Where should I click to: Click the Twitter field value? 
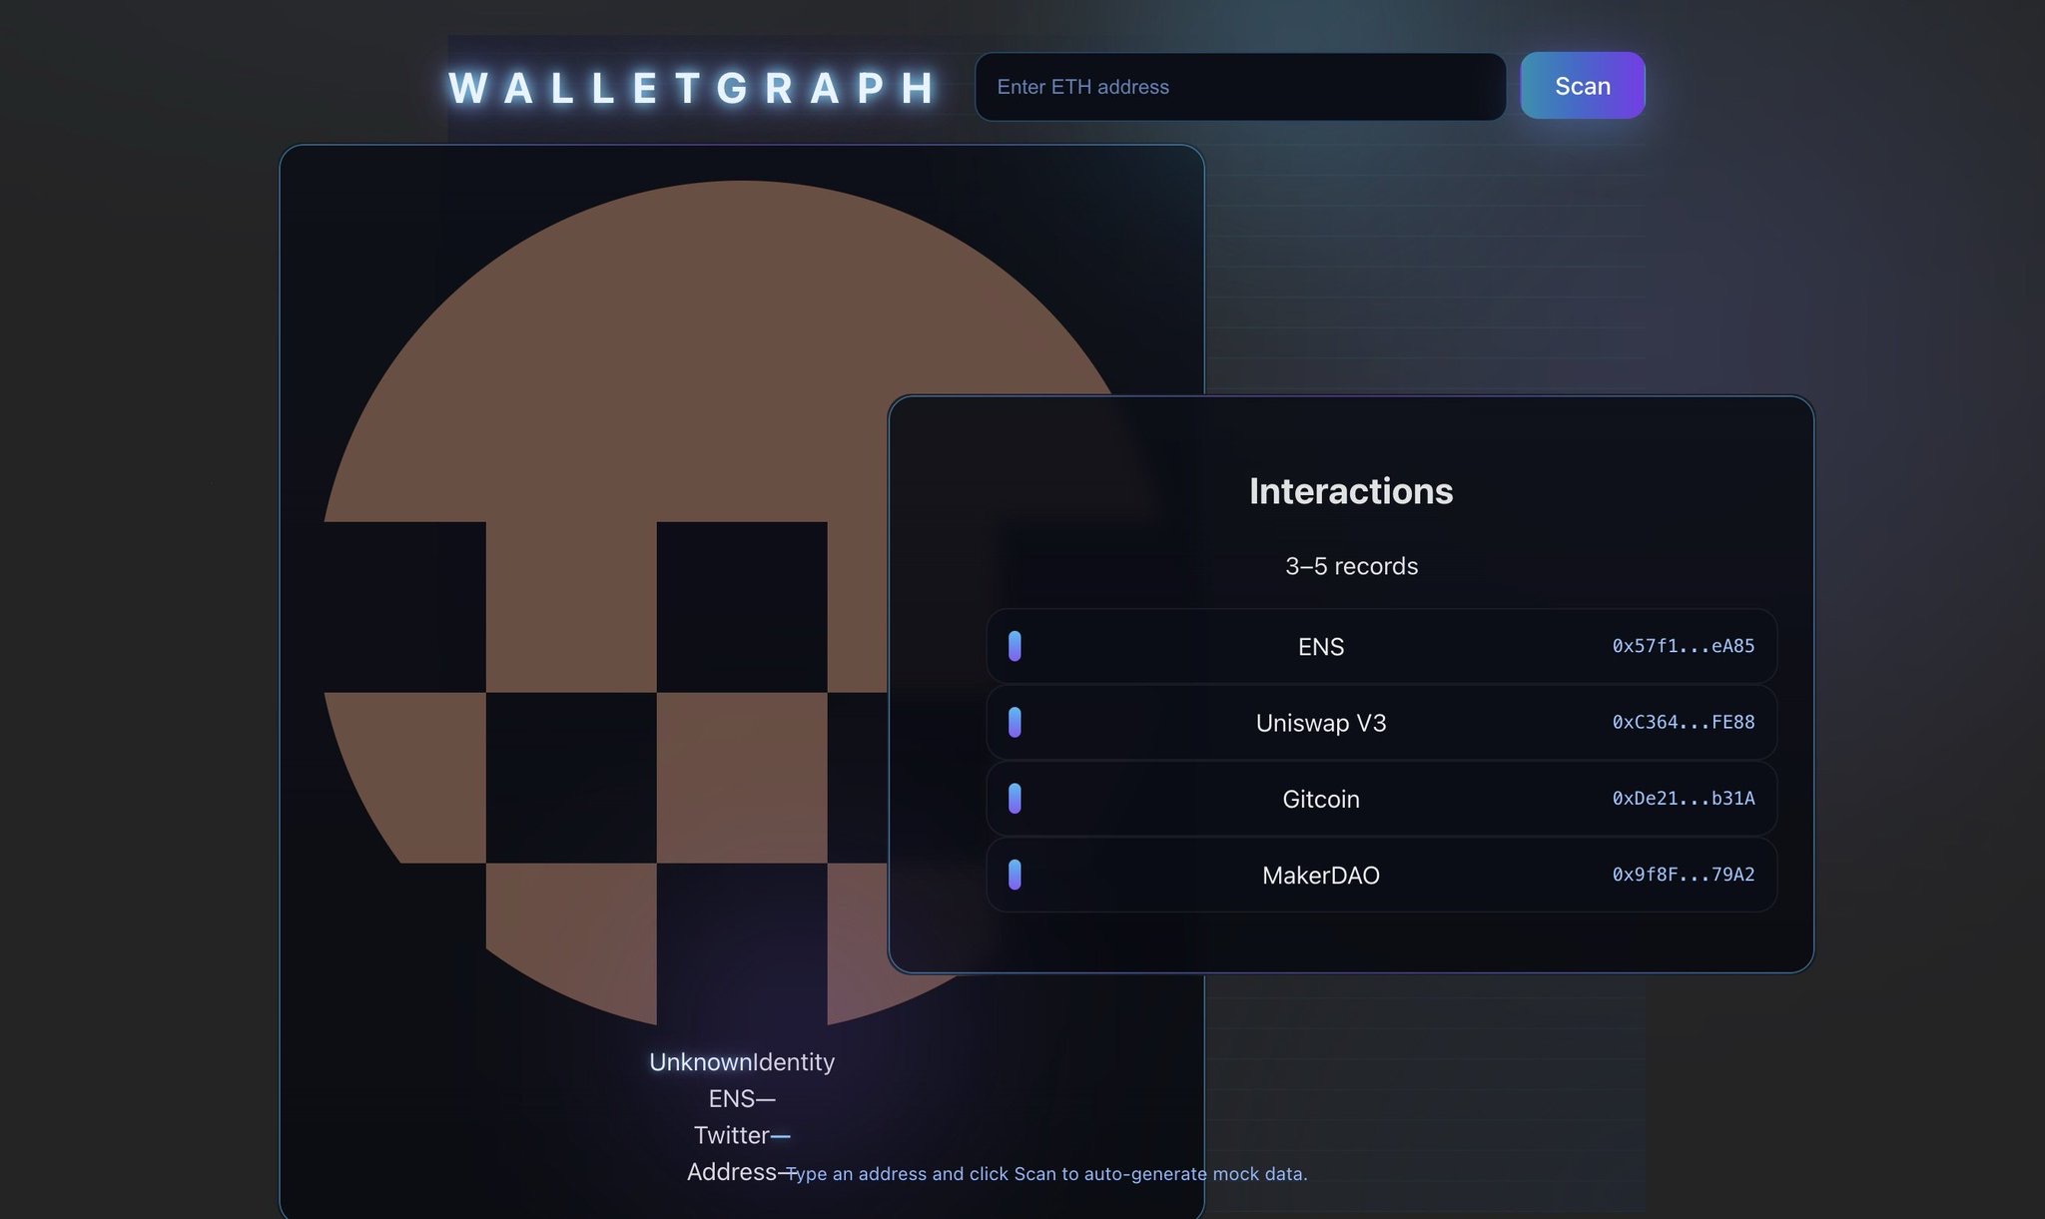tap(781, 1136)
